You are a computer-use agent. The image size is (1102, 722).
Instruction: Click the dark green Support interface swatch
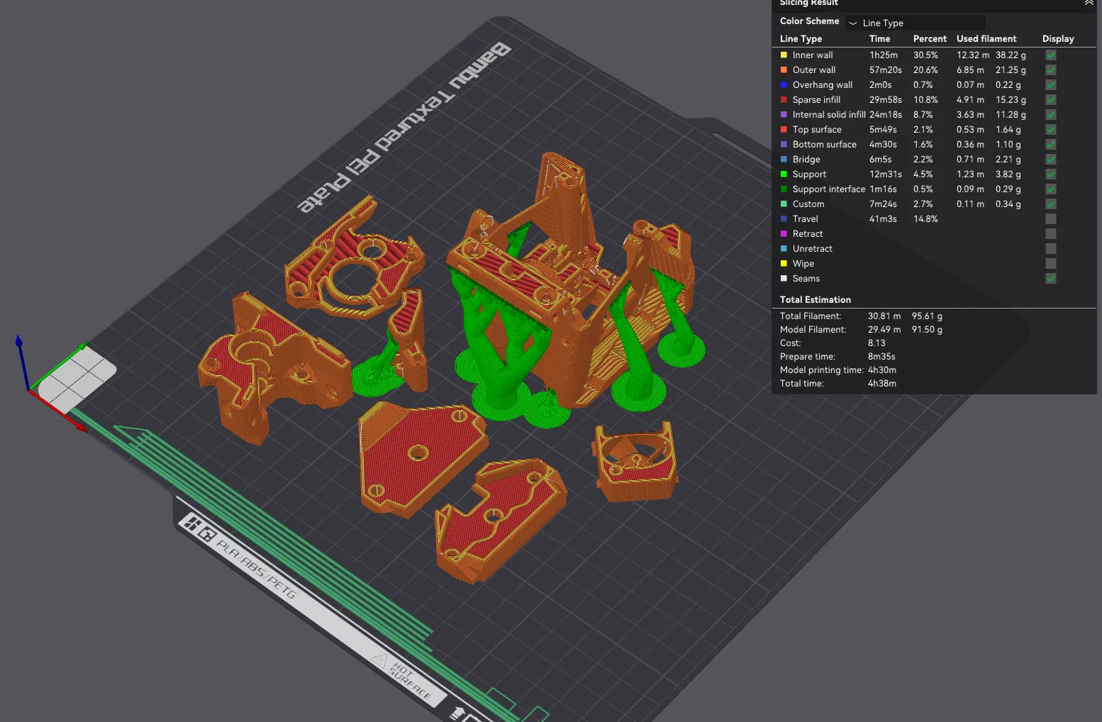coord(784,189)
